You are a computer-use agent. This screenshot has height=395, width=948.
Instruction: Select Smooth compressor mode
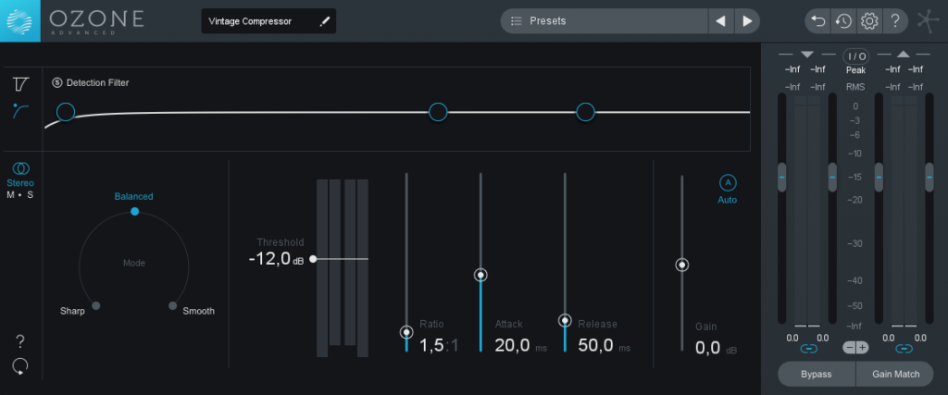click(173, 305)
